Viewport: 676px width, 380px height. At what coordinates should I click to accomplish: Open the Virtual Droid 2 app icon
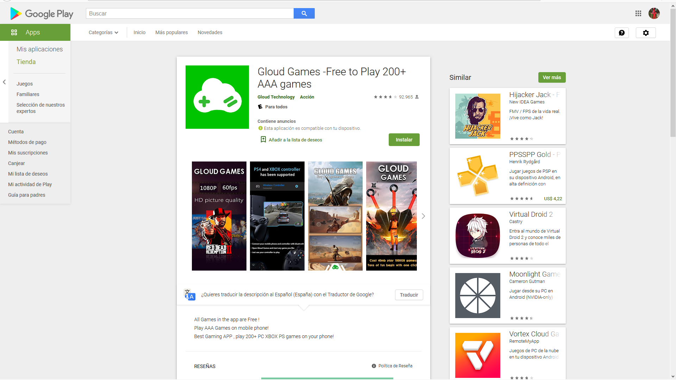[x=478, y=236]
